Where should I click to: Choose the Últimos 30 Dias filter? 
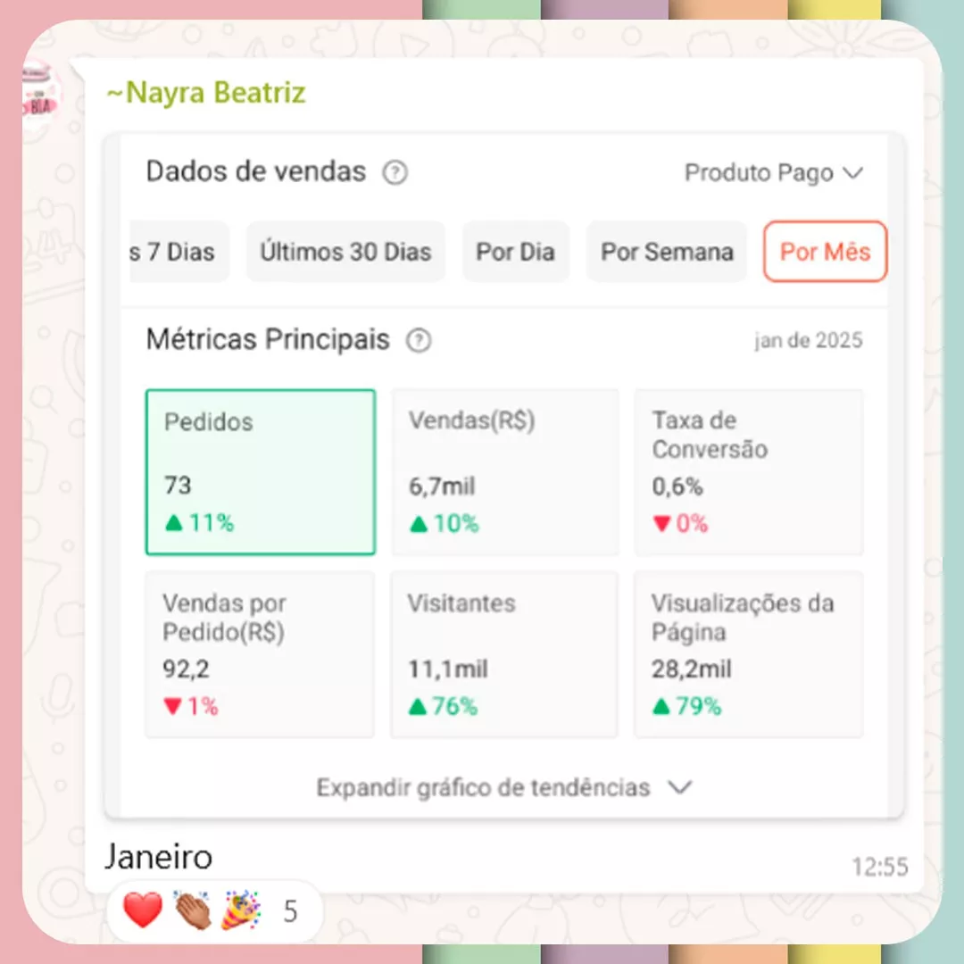click(345, 252)
